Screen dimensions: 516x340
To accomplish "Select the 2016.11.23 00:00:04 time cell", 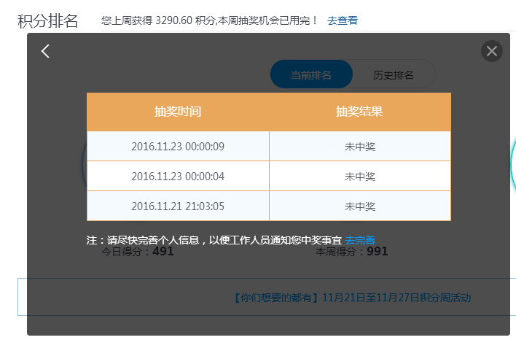I will click(x=178, y=177).
